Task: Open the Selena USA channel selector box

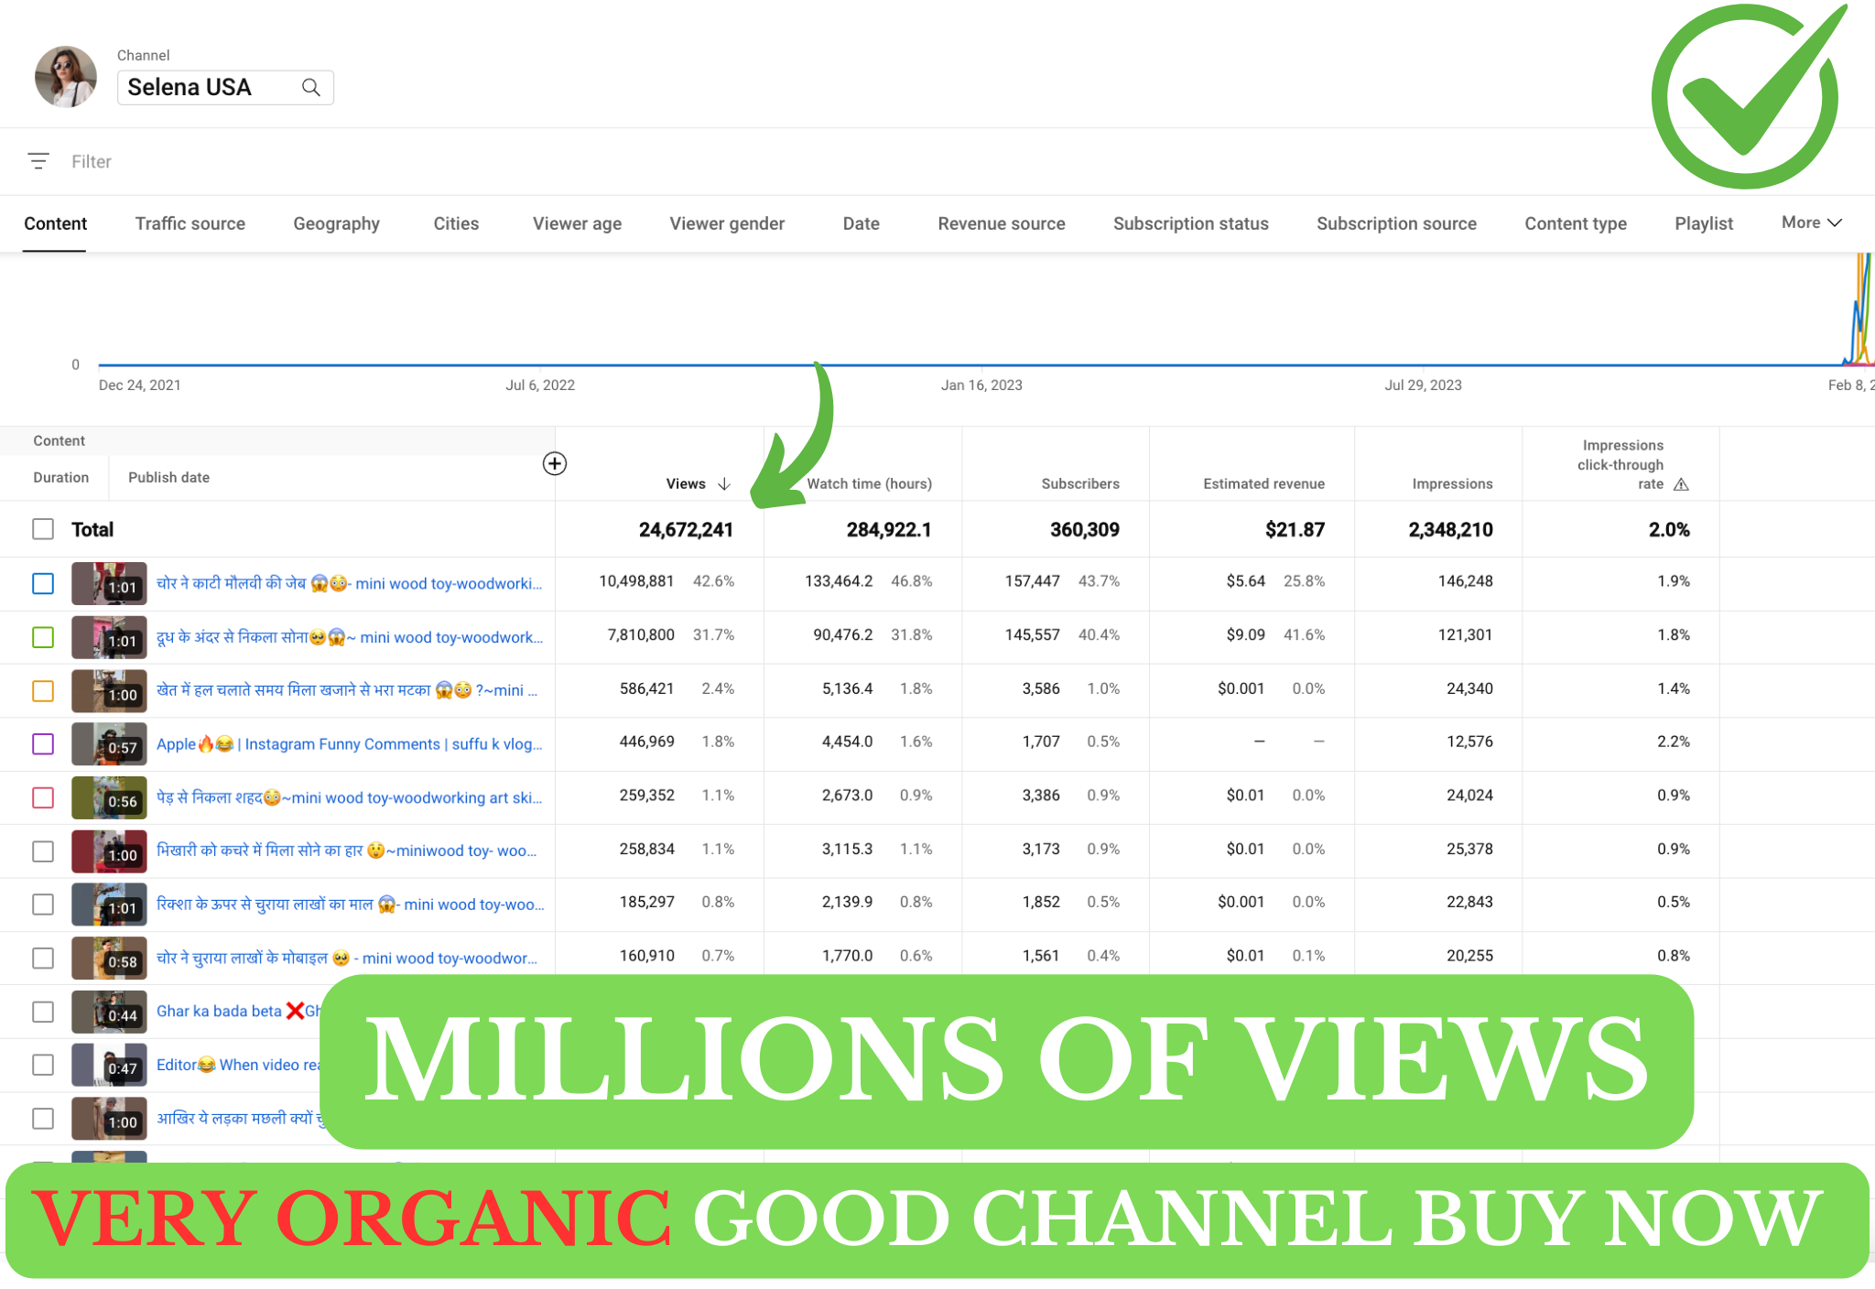Action: (211, 87)
